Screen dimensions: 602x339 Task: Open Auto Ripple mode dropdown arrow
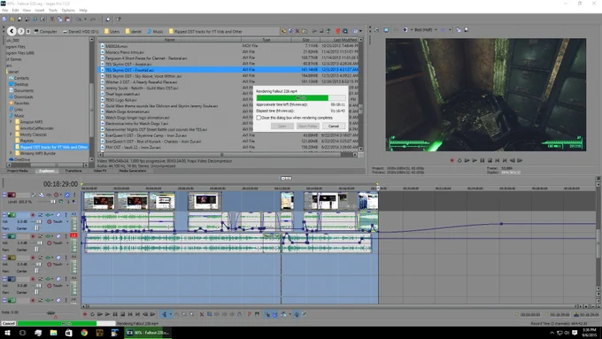tap(289, 314)
